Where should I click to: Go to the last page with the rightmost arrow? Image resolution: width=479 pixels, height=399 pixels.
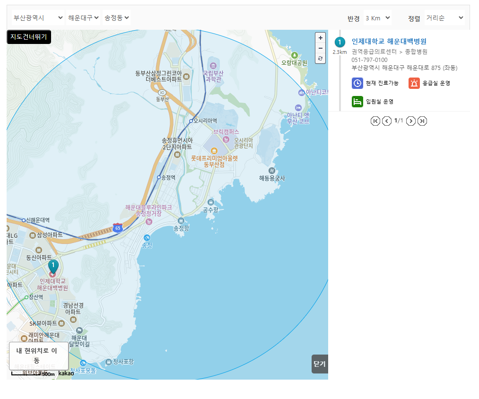click(x=422, y=121)
